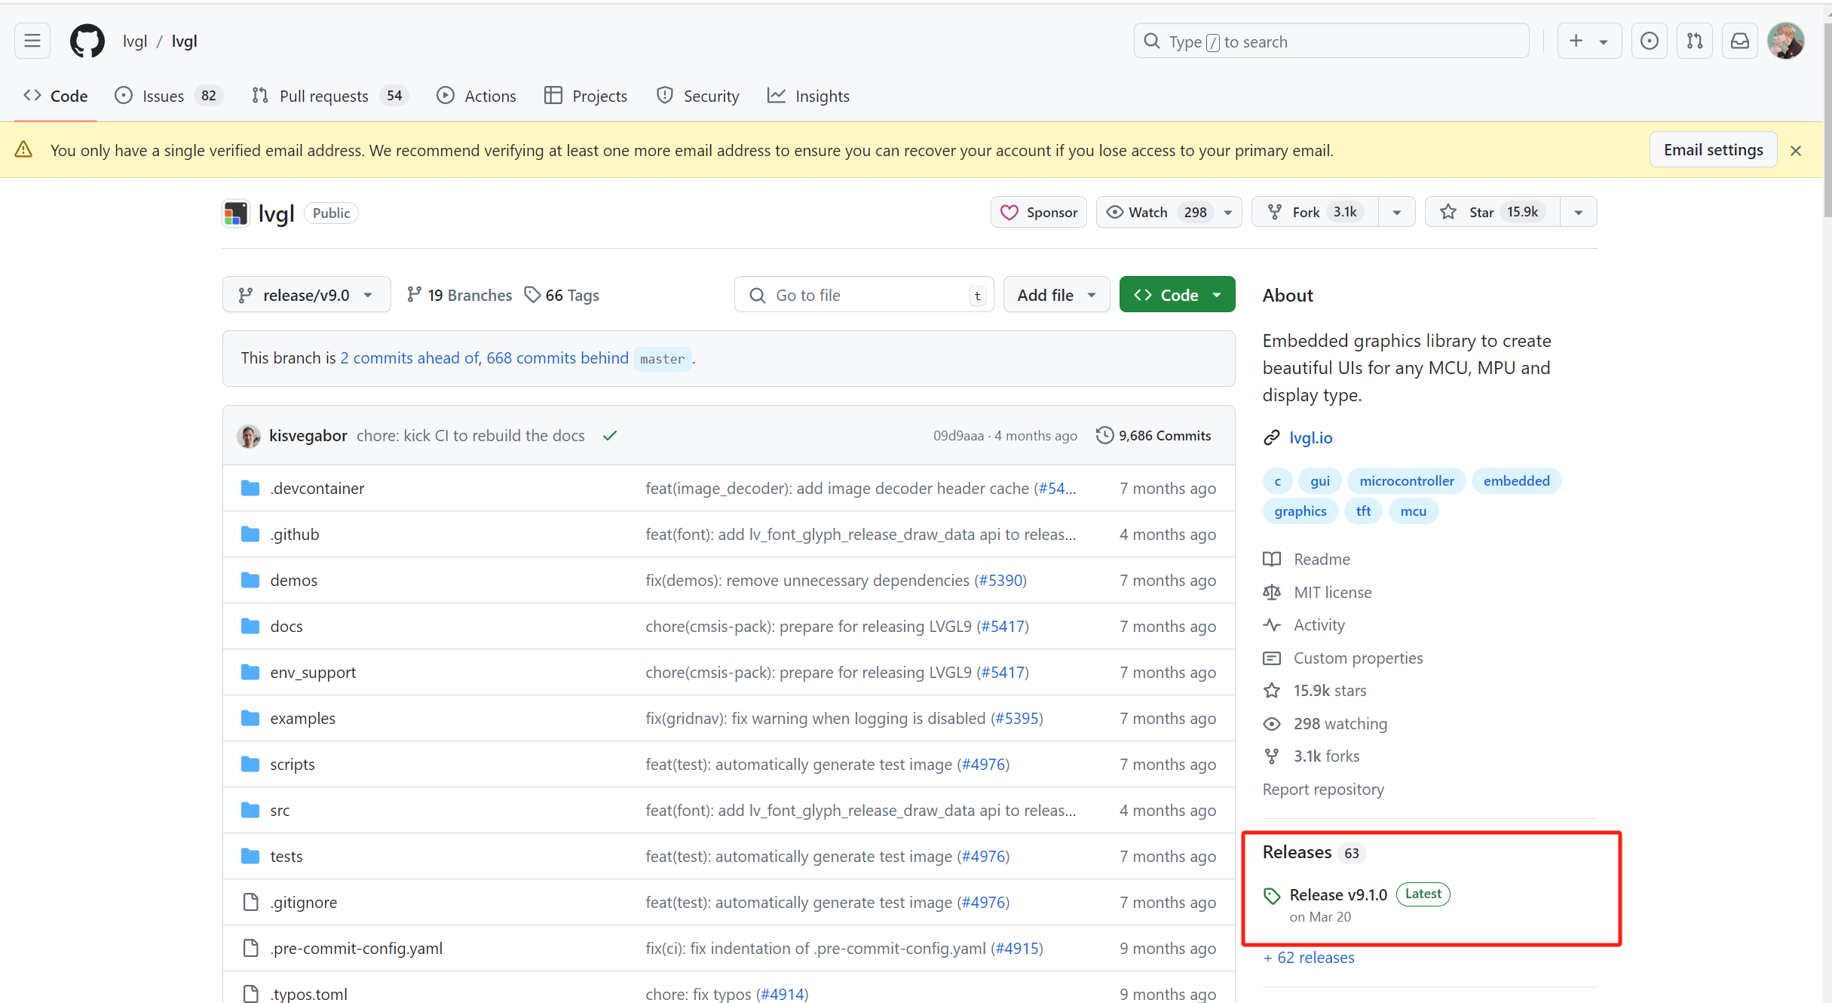Open the Add file dropdown
This screenshot has width=1832, height=1003.
coord(1055,295)
